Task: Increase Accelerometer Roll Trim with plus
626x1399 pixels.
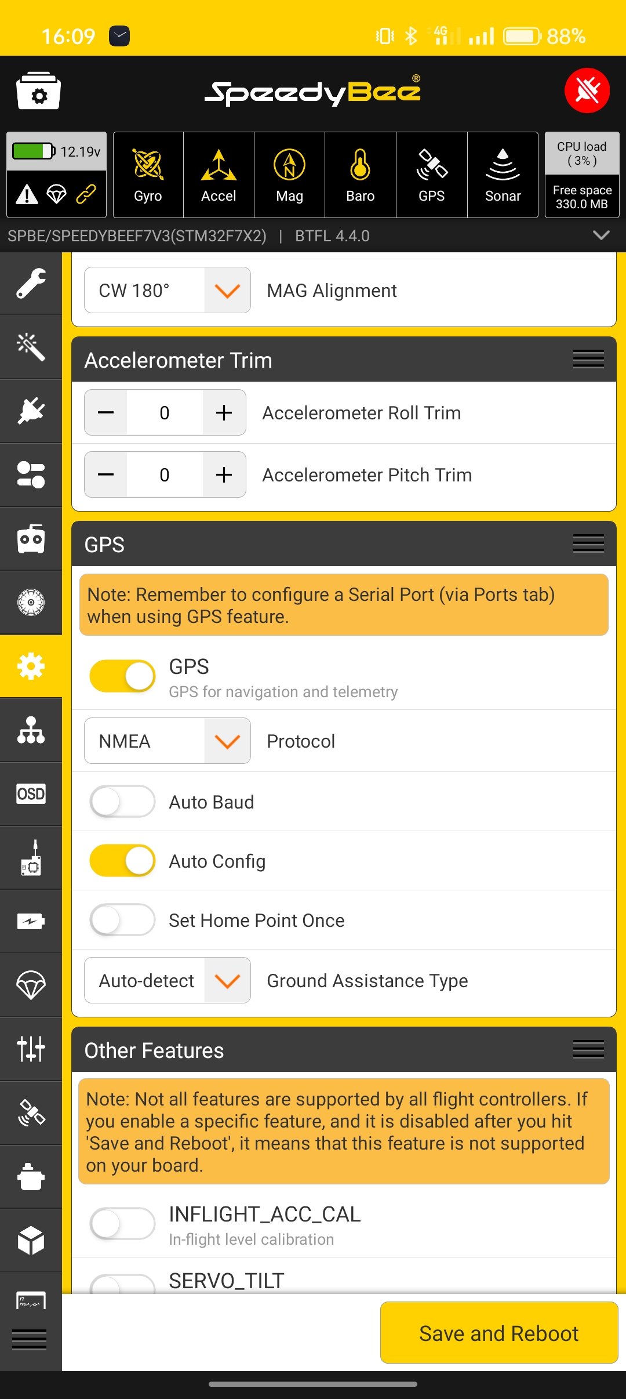Action: [x=224, y=412]
